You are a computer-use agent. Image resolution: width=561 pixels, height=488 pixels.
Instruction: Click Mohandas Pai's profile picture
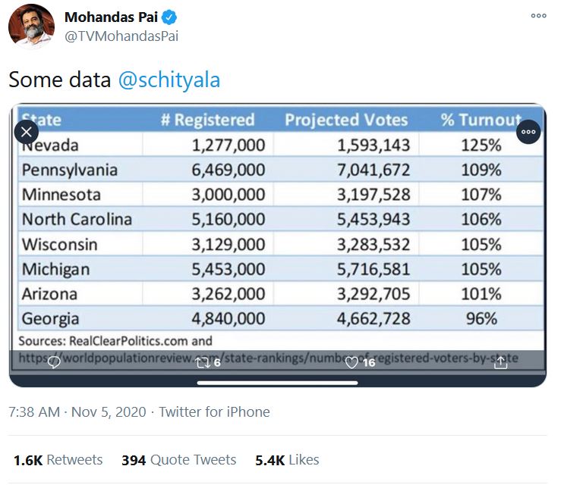pyautogui.click(x=31, y=26)
